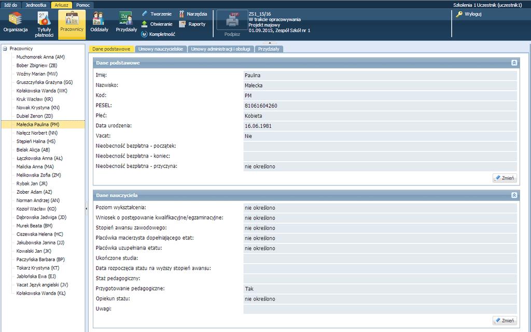Screen dimensions: 531x332
Task: Select Vacat Język angielski (JV) entry
Action: click(42, 285)
